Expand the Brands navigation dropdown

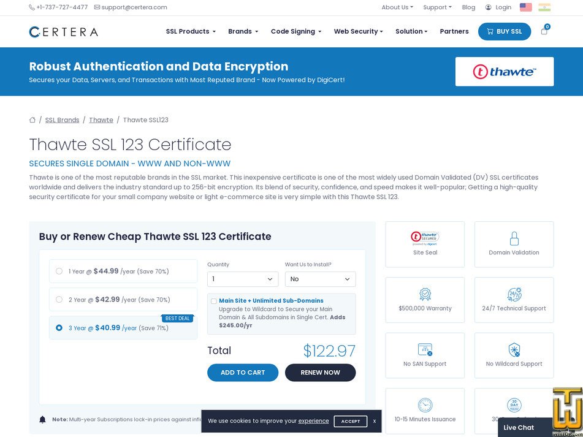(x=243, y=31)
